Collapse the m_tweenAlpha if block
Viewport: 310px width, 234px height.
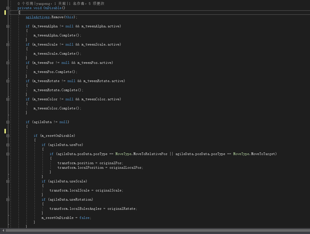(x=7, y=26)
